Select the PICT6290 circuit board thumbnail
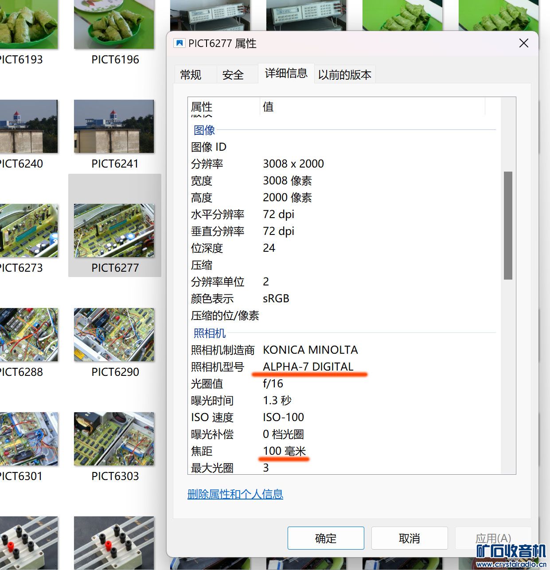This screenshot has width=550, height=570. point(114,335)
